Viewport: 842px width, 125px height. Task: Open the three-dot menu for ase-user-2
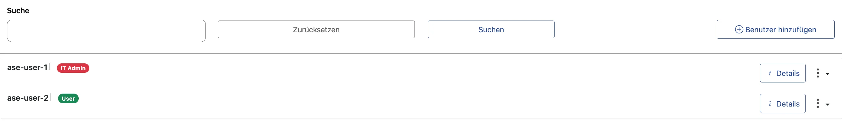pyautogui.click(x=818, y=104)
